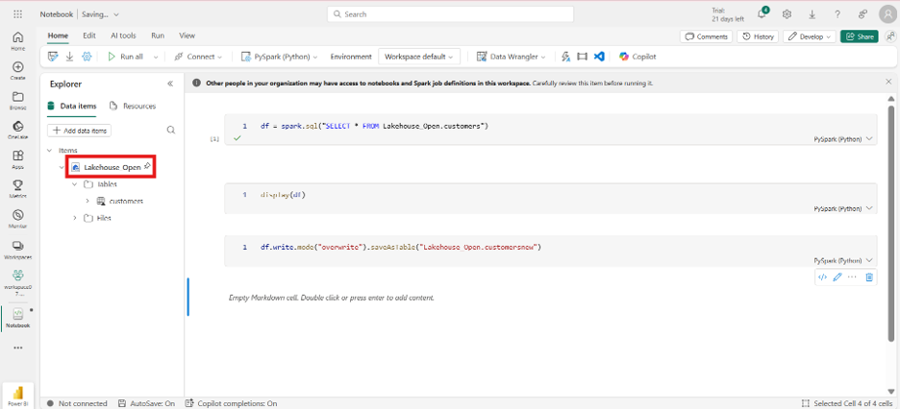
Task: Expand the customers table node
Action: 87,201
